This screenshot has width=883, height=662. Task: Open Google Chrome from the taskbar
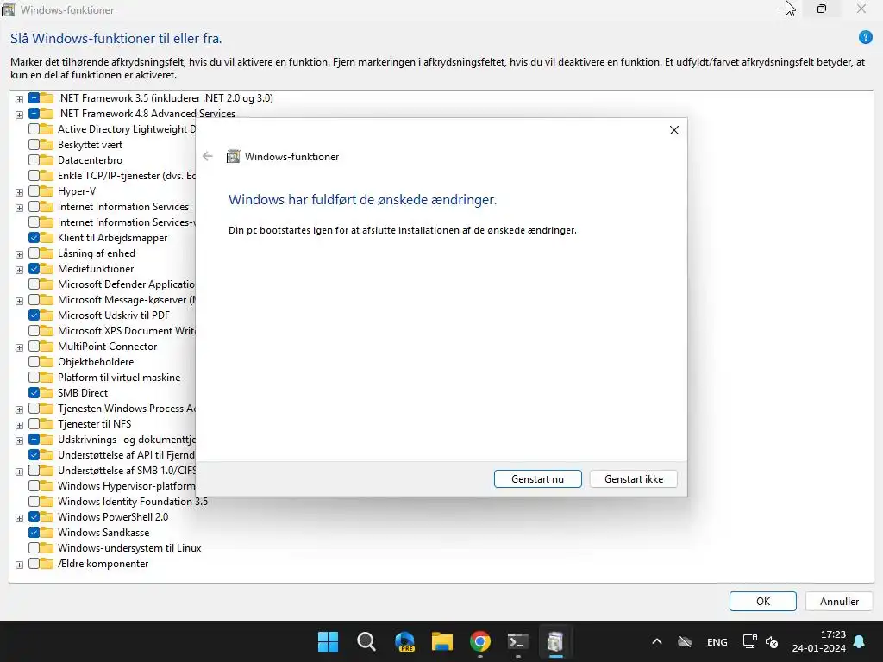point(480,641)
